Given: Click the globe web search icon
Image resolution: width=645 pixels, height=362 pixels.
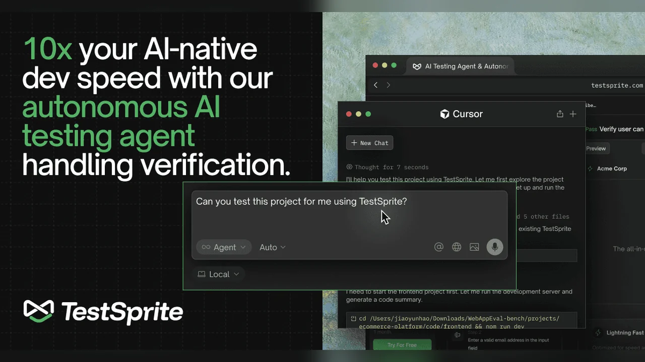Looking at the screenshot, I should coord(457,247).
